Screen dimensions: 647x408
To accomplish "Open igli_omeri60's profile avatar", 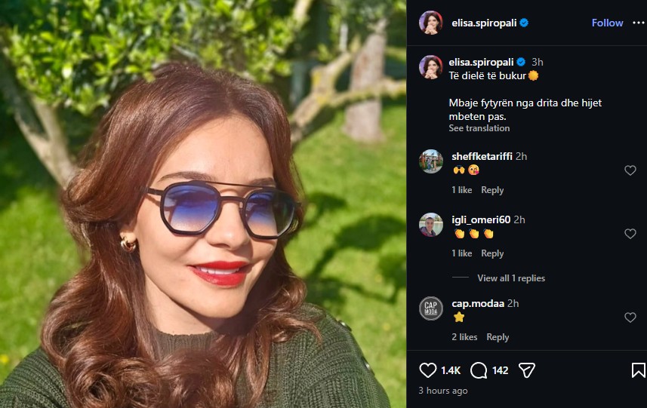I will click(x=431, y=225).
